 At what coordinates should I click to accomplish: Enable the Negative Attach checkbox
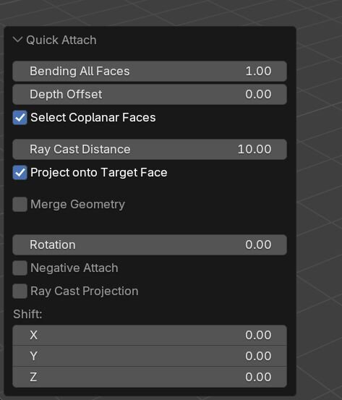(20, 268)
